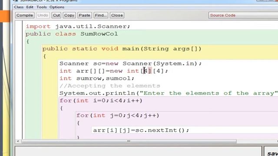278x156 pixels.
Task: Click the 'import' keyword in line one
Action: 38,26
